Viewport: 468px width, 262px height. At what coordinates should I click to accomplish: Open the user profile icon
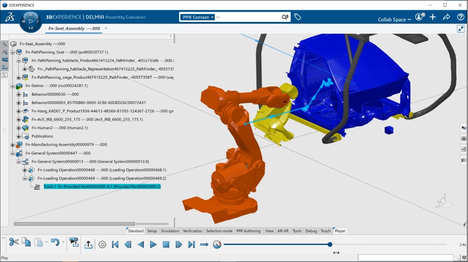click(x=420, y=17)
